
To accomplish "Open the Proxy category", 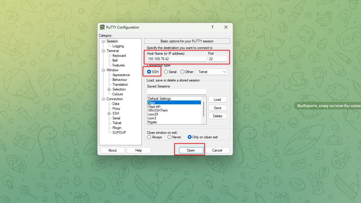I will coord(116,109).
